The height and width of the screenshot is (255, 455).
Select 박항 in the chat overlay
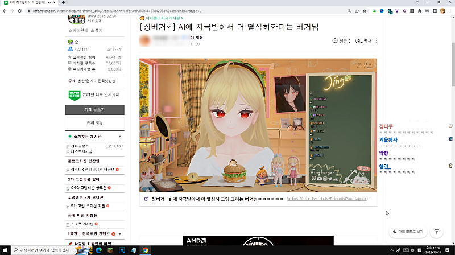(x=383, y=153)
